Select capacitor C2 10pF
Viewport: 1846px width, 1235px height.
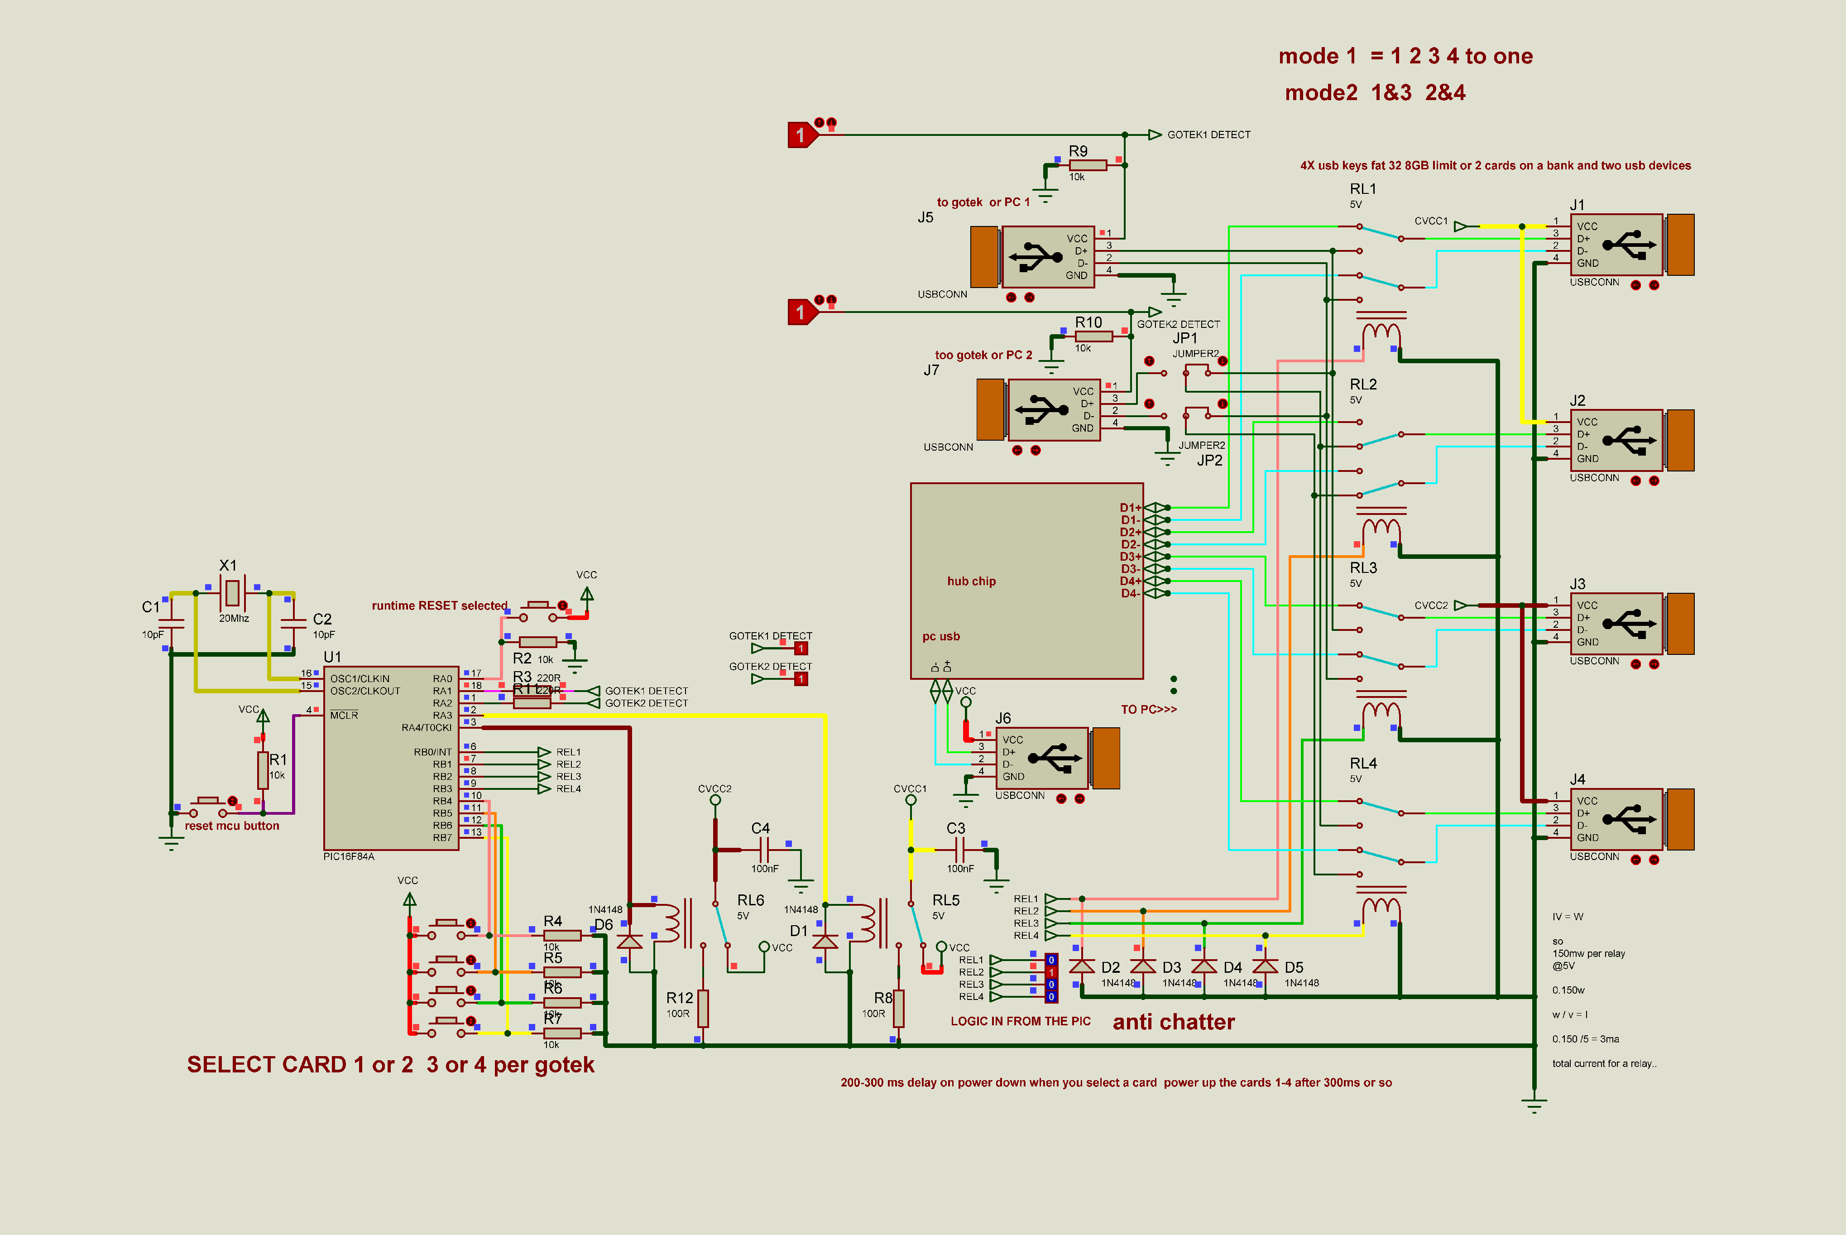click(293, 623)
